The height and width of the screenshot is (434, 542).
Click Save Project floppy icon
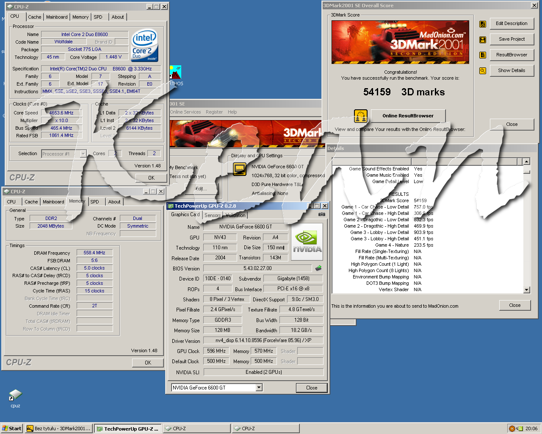(483, 40)
